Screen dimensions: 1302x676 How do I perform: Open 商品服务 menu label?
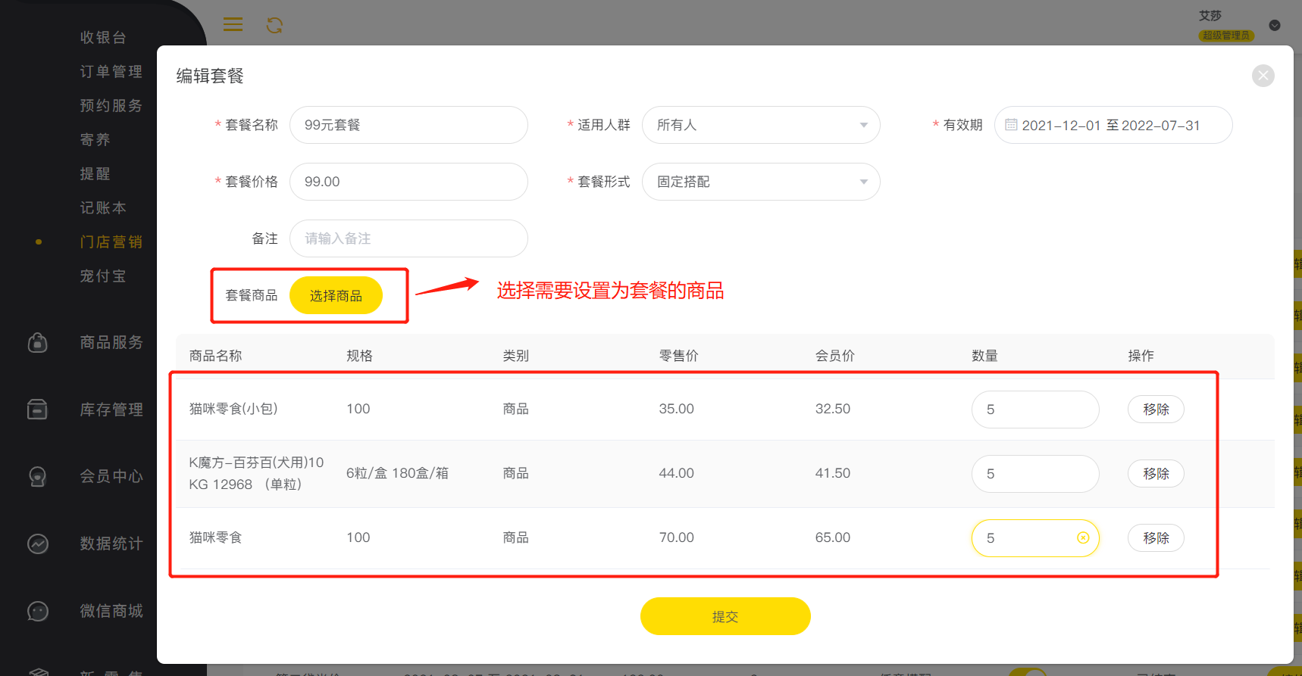click(x=111, y=342)
